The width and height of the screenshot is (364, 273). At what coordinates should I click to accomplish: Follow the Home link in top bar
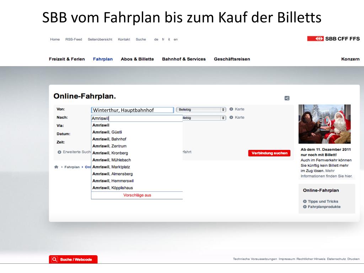(55, 39)
